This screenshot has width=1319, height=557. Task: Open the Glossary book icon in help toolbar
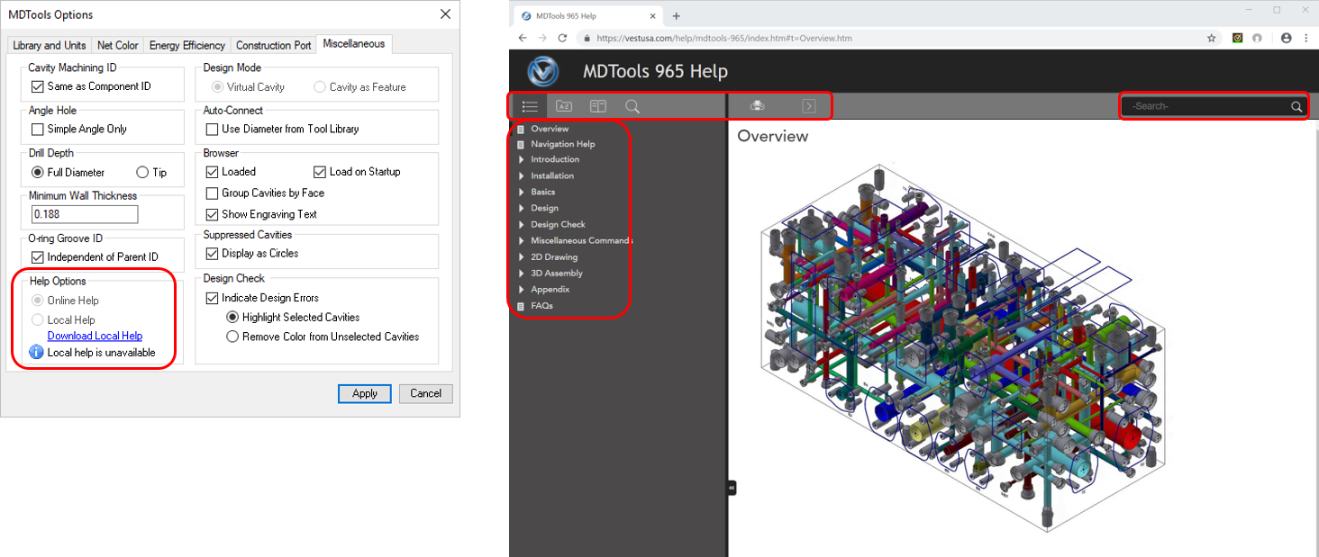598,106
